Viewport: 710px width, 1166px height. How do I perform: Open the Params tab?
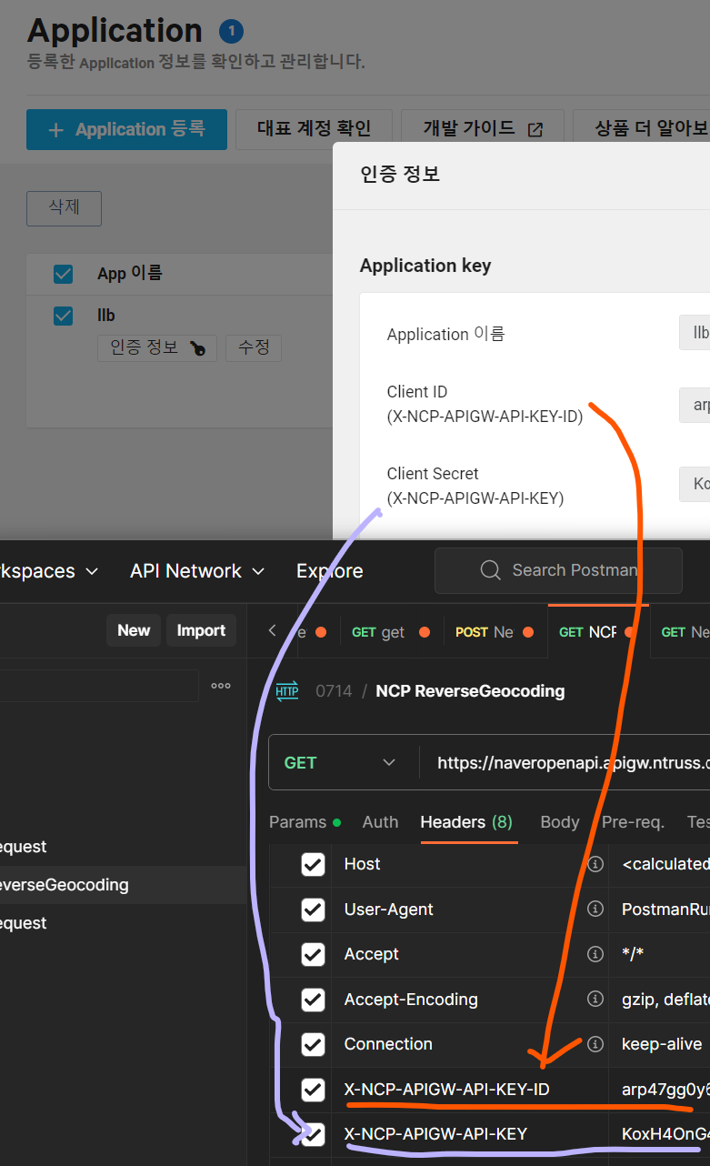pos(305,822)
